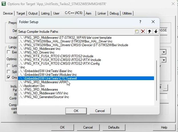178x132 pixels.
Task: Select the C/C++ (AC6) tab
Action: tap(73, 13)
